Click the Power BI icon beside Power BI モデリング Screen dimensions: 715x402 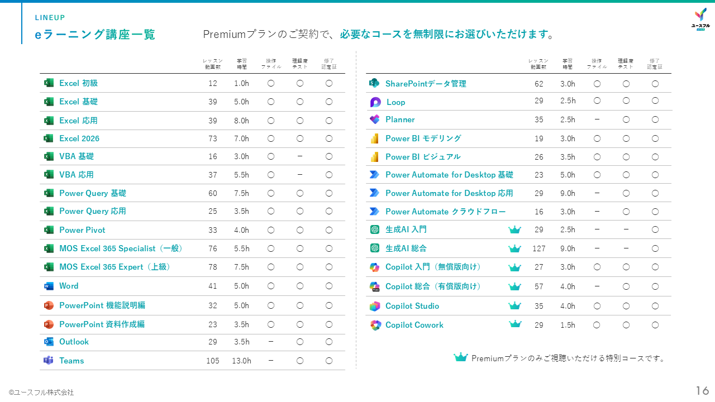(374, 138)
